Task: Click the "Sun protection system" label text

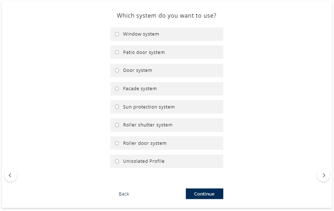Action: [x=149, y=107]
